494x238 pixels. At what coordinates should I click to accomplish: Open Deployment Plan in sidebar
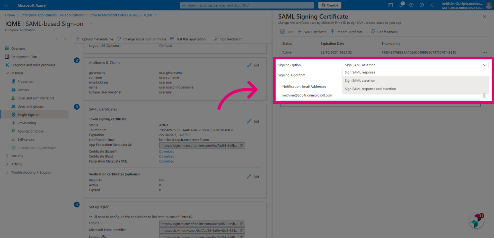click(24, 57)
